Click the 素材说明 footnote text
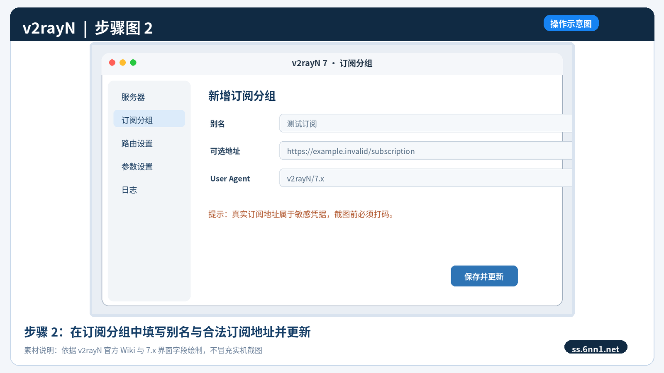 click(143, 350)
